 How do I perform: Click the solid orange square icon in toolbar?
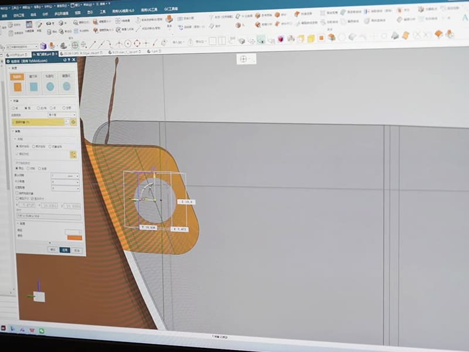click(x=321, y=38)
